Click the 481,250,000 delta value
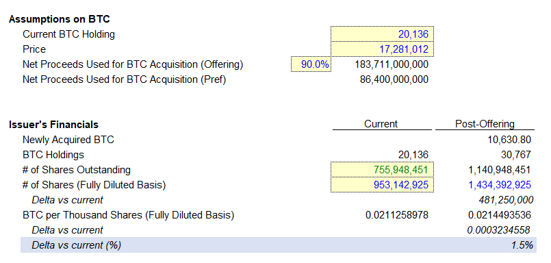 (x=506, y=200)
